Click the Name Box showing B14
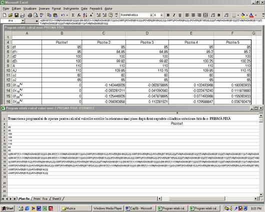 (10, 21)
